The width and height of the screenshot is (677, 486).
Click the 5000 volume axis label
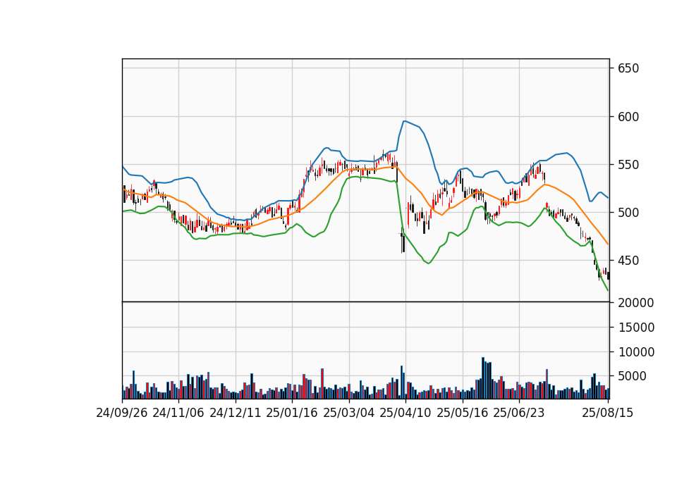click(632, 376)
